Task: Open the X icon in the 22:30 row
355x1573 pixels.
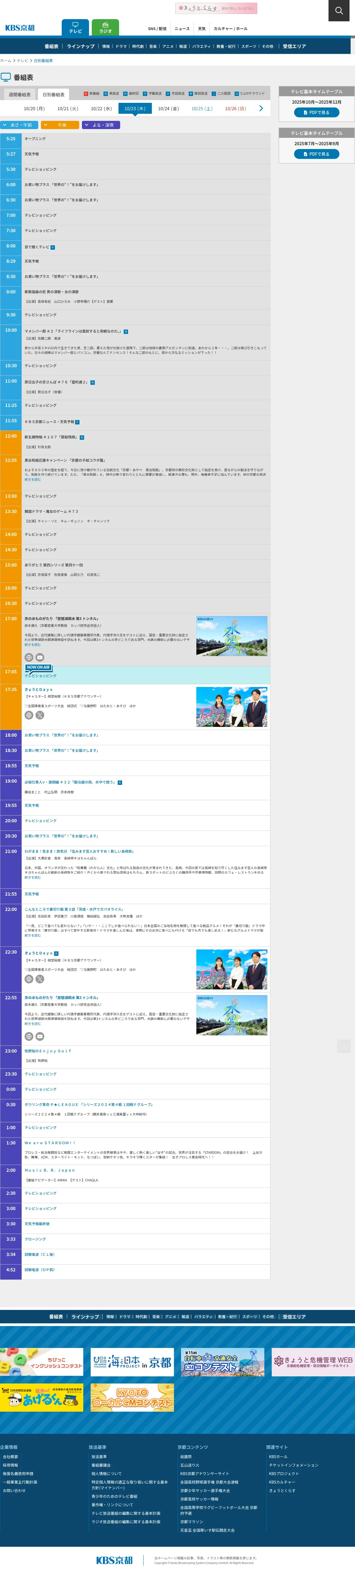Action: (40, 979)
